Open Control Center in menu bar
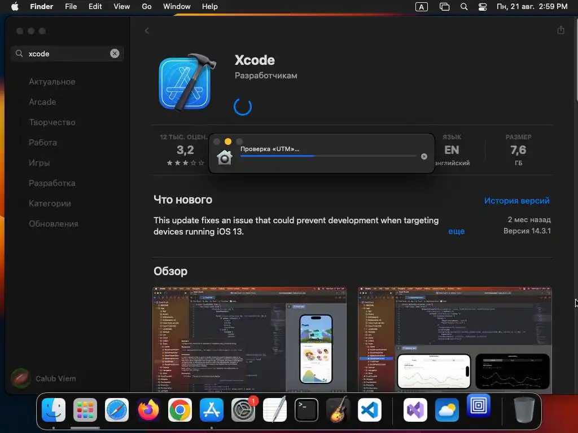The height and width of the screenshot is (433, 578). (482, 7)
